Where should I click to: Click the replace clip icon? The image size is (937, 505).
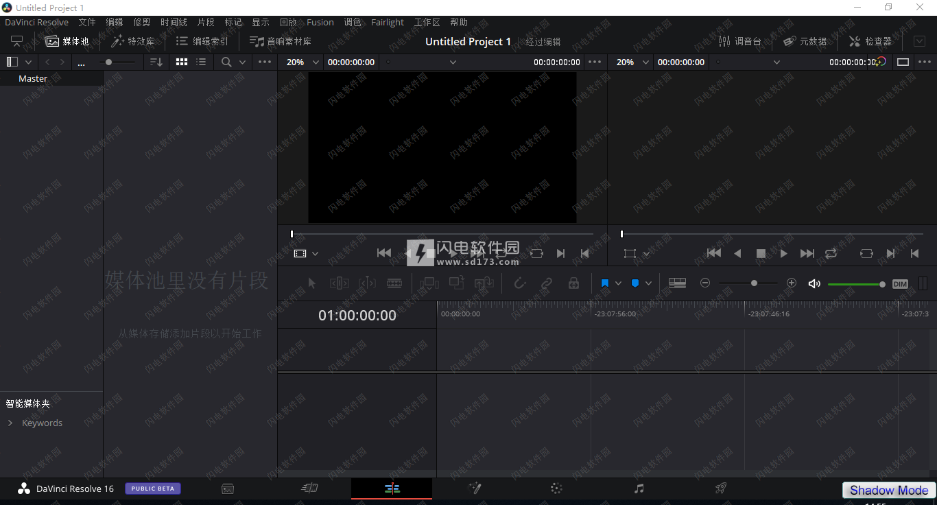coord(484,283)
